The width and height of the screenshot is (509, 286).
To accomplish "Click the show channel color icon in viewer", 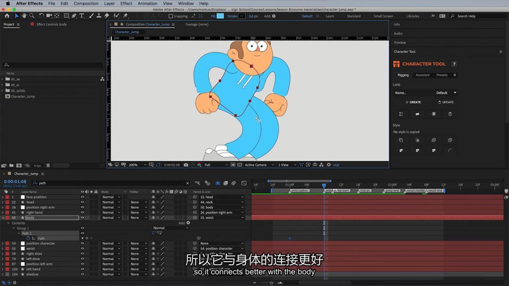I will 199,165.
